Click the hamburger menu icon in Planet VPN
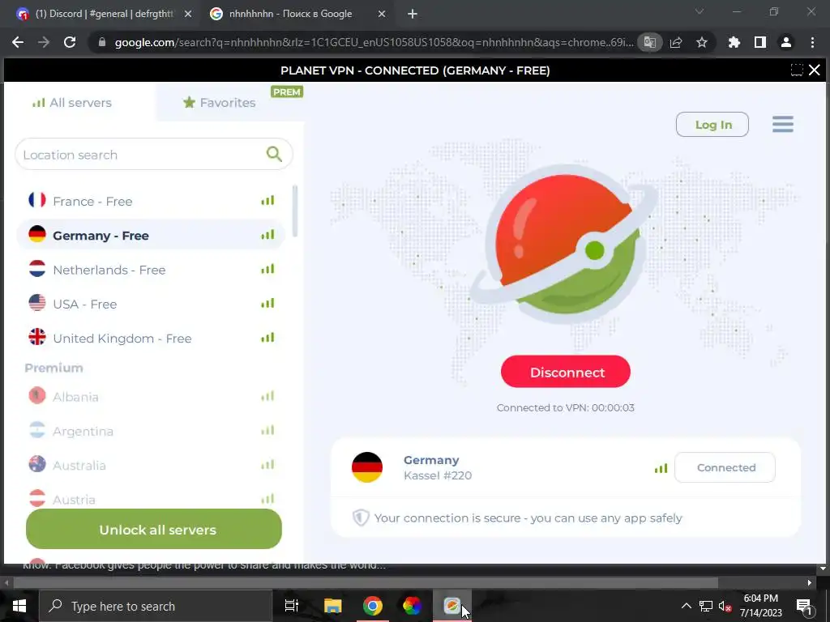This screenshot has width=830, height=622. (x=782, y=124)
